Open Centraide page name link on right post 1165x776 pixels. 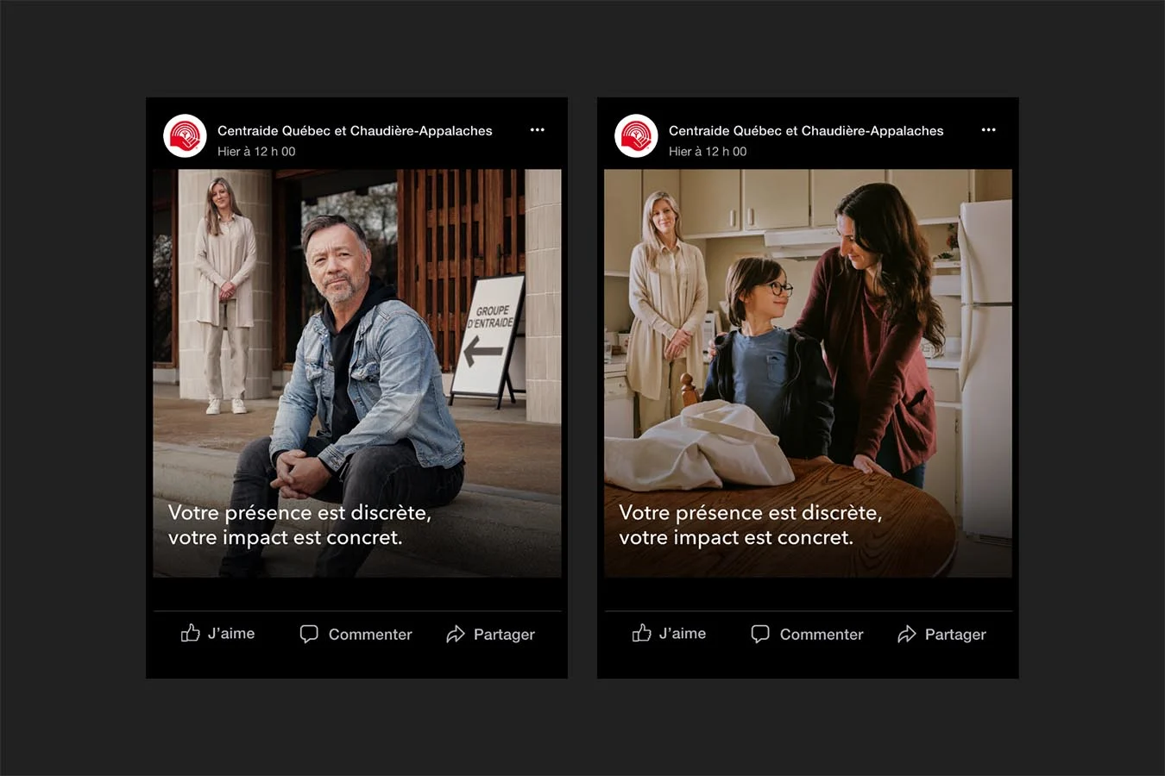click(806, 131)
